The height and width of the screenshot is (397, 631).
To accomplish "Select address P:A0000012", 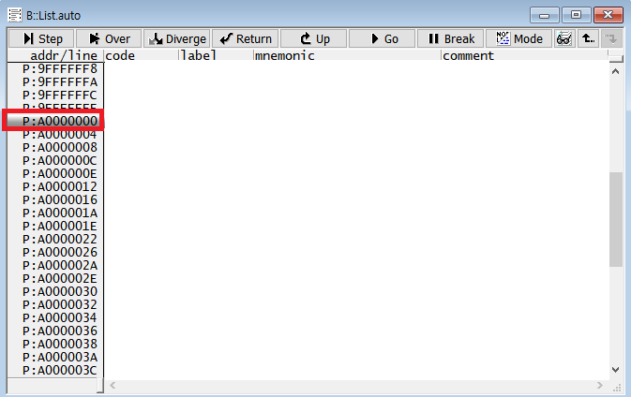I will point(60,187).
